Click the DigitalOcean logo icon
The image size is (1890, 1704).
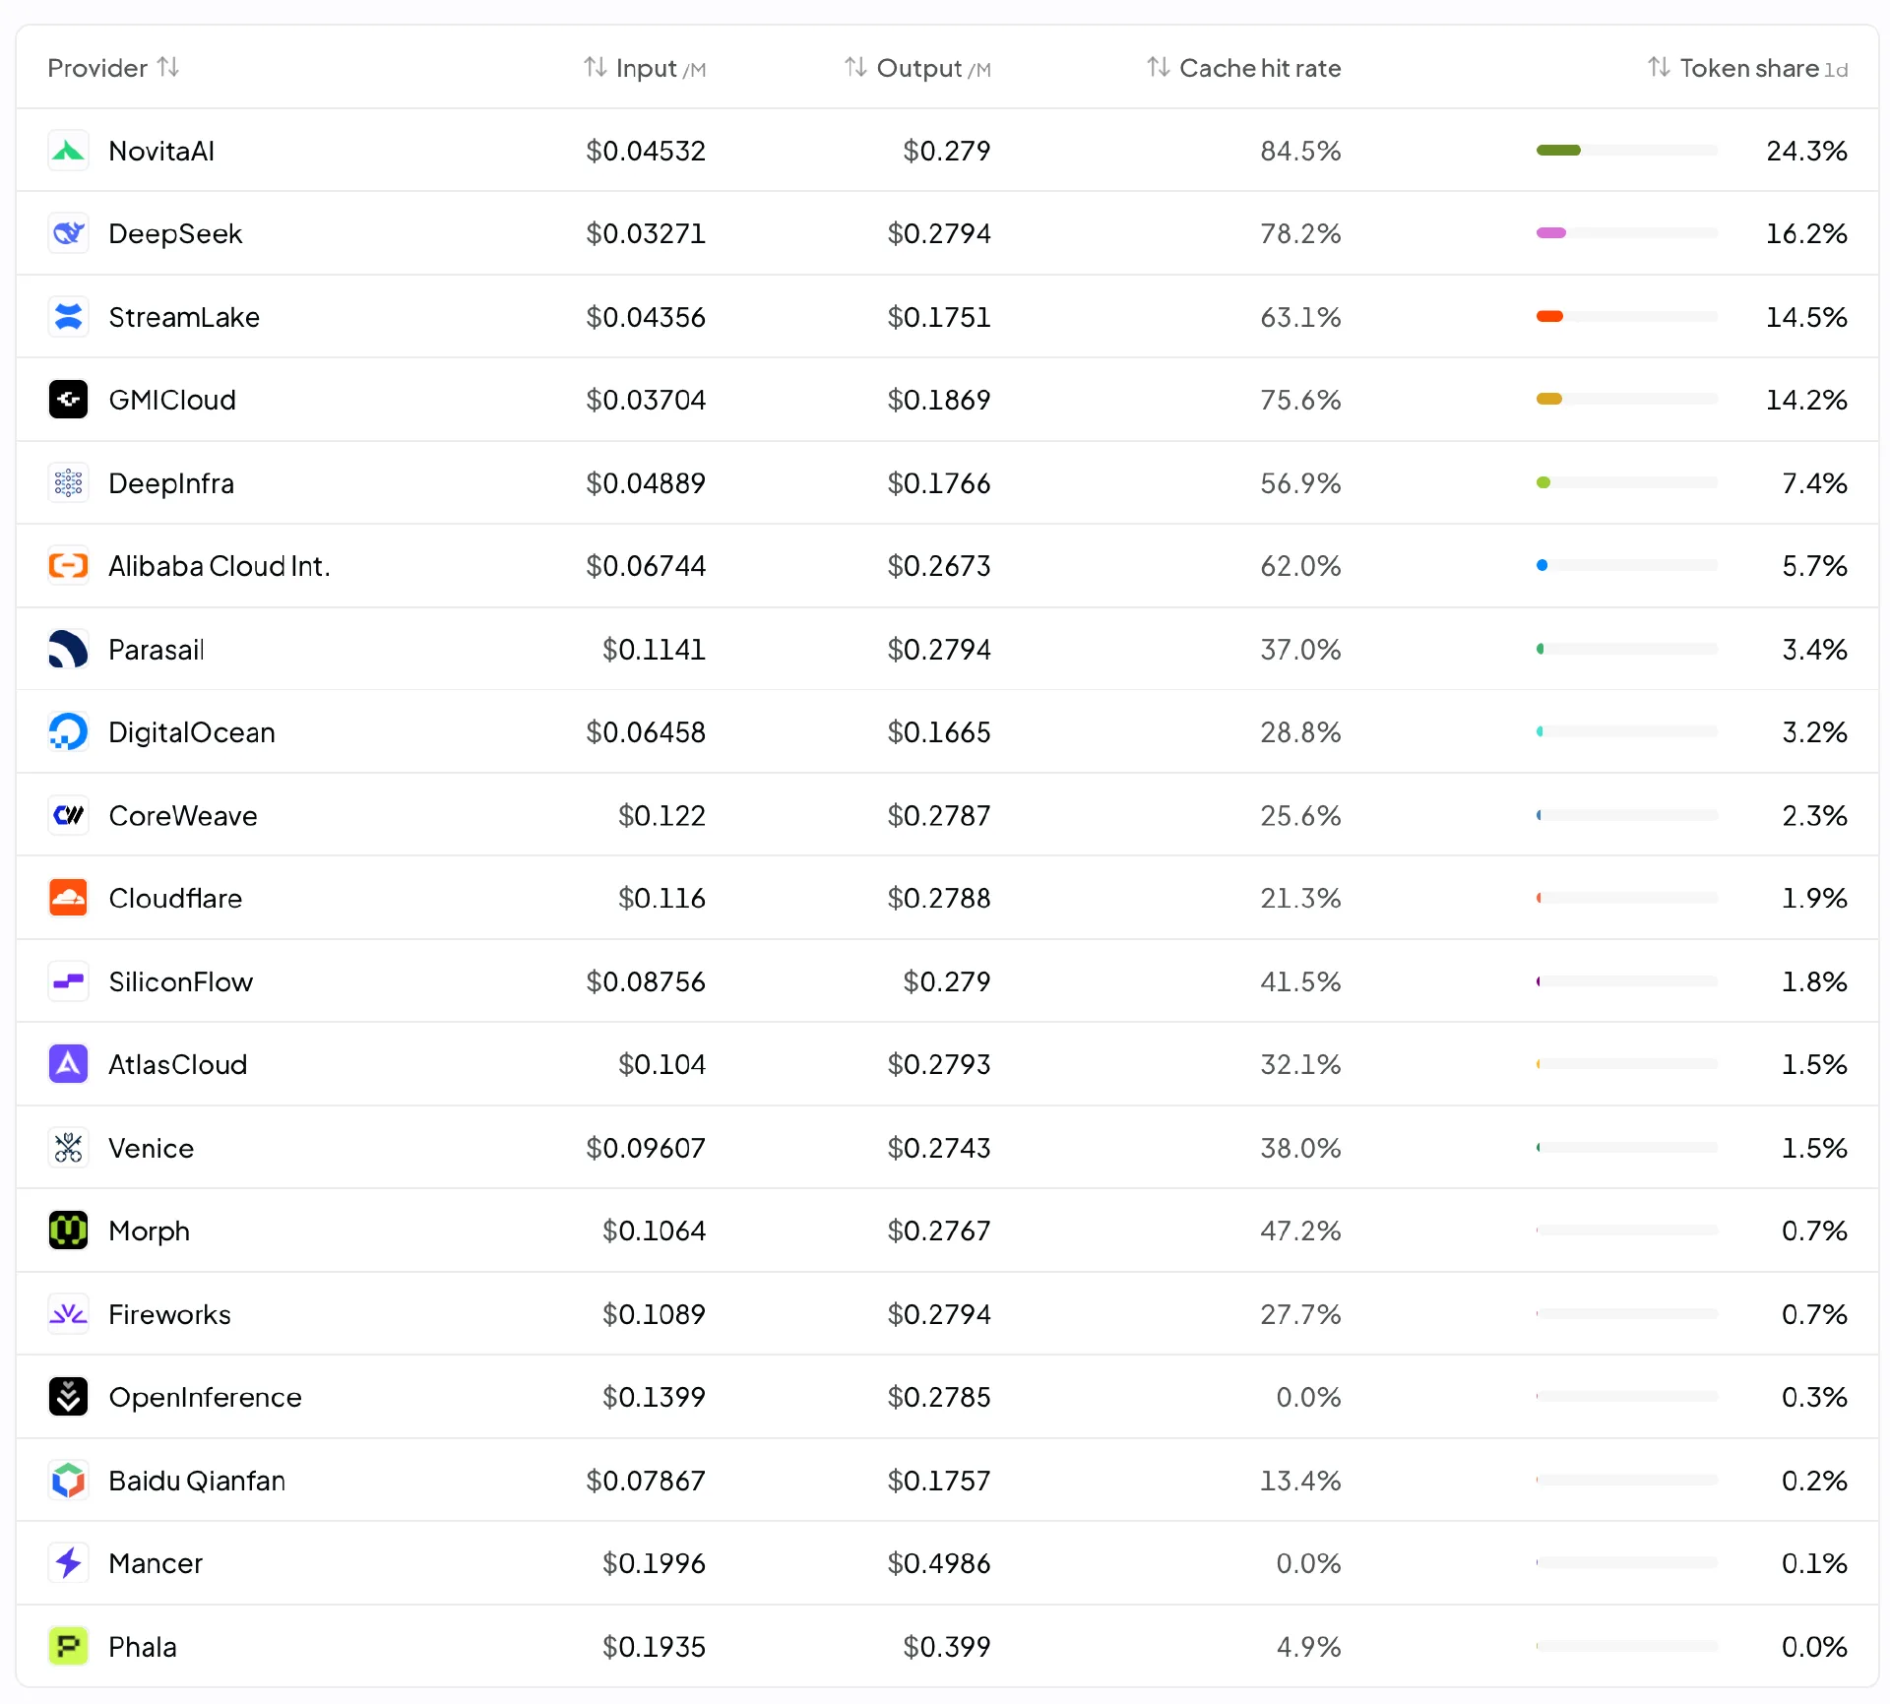(x=68, y=732)
